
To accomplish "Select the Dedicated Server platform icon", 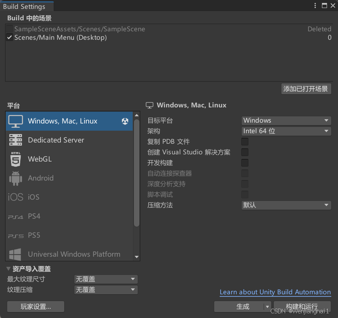I will pos(16,140).
